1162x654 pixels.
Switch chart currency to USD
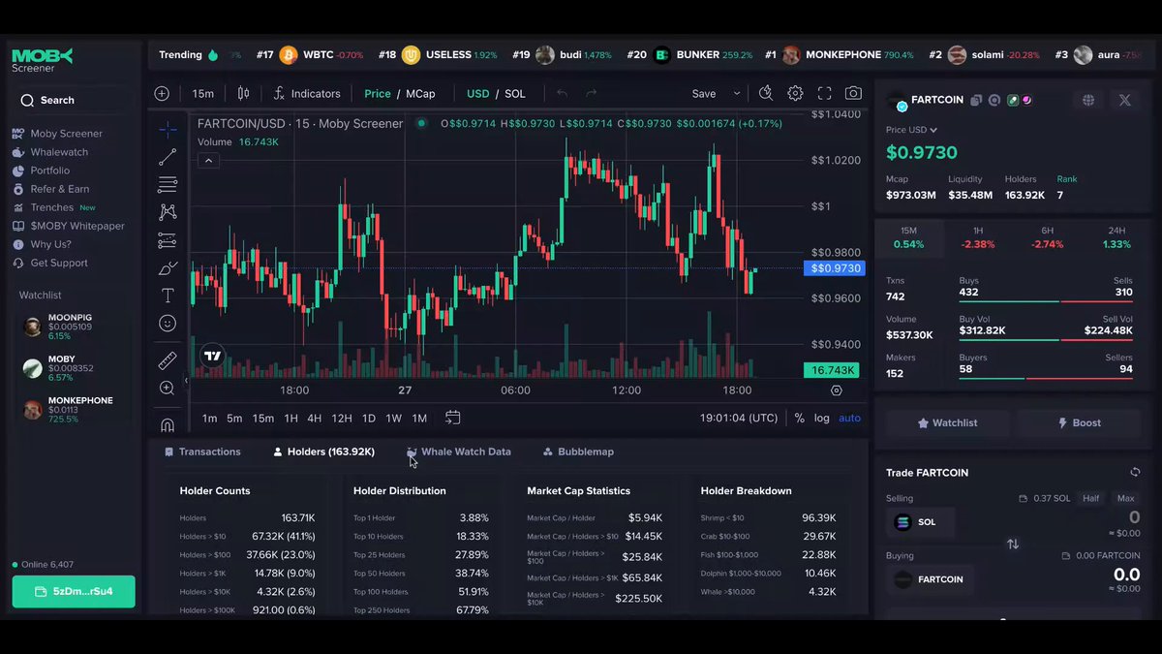(x=478, y=94)
